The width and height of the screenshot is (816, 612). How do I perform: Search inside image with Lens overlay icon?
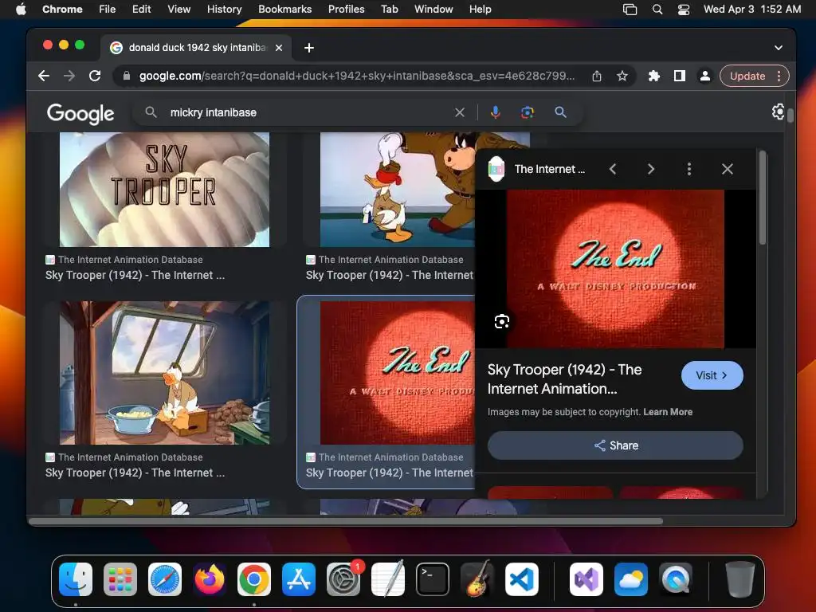[x=502, y=322]
